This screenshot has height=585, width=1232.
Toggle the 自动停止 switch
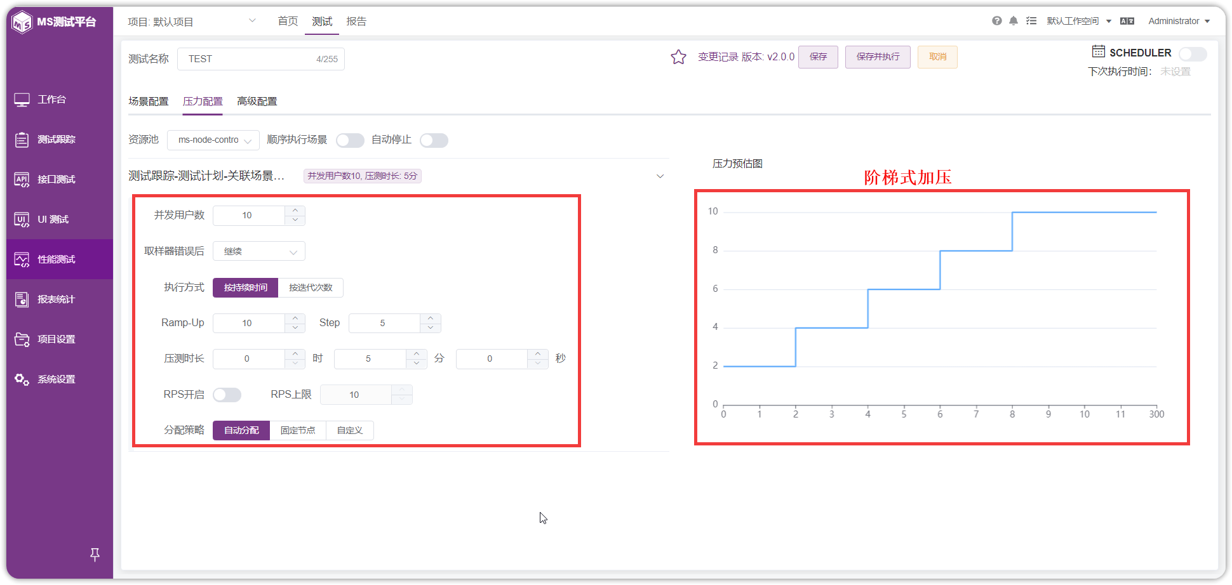point(434,140)
